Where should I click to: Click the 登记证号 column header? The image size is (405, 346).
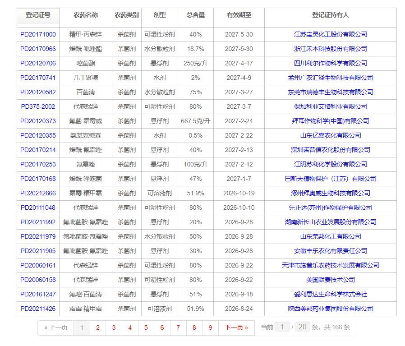(x=38, y=15)
